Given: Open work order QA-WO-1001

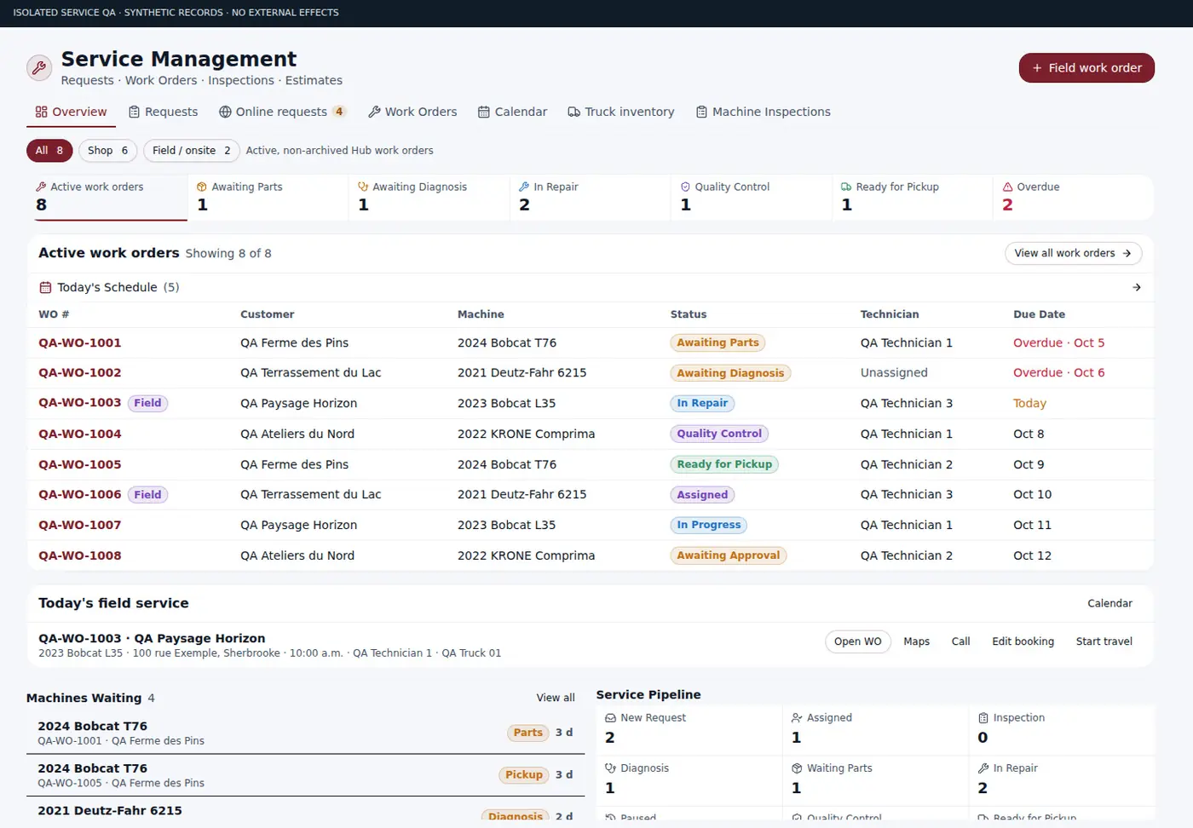Looking at the screenshot, I should coord(80,342).
